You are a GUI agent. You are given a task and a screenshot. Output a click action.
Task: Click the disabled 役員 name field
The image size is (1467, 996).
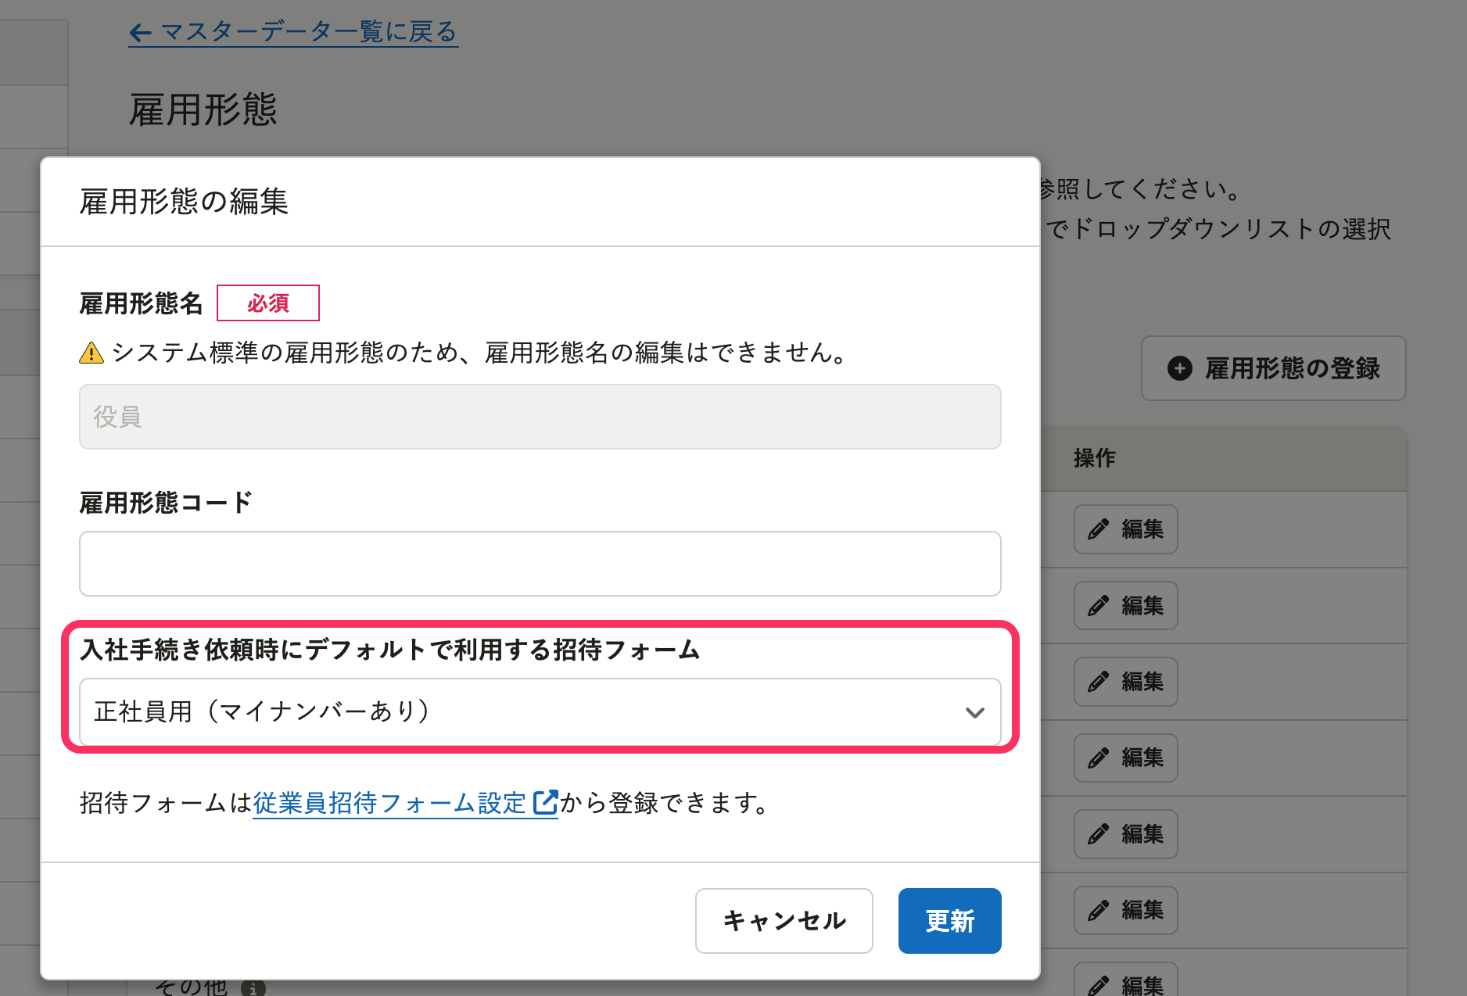[x=540, y=417]
